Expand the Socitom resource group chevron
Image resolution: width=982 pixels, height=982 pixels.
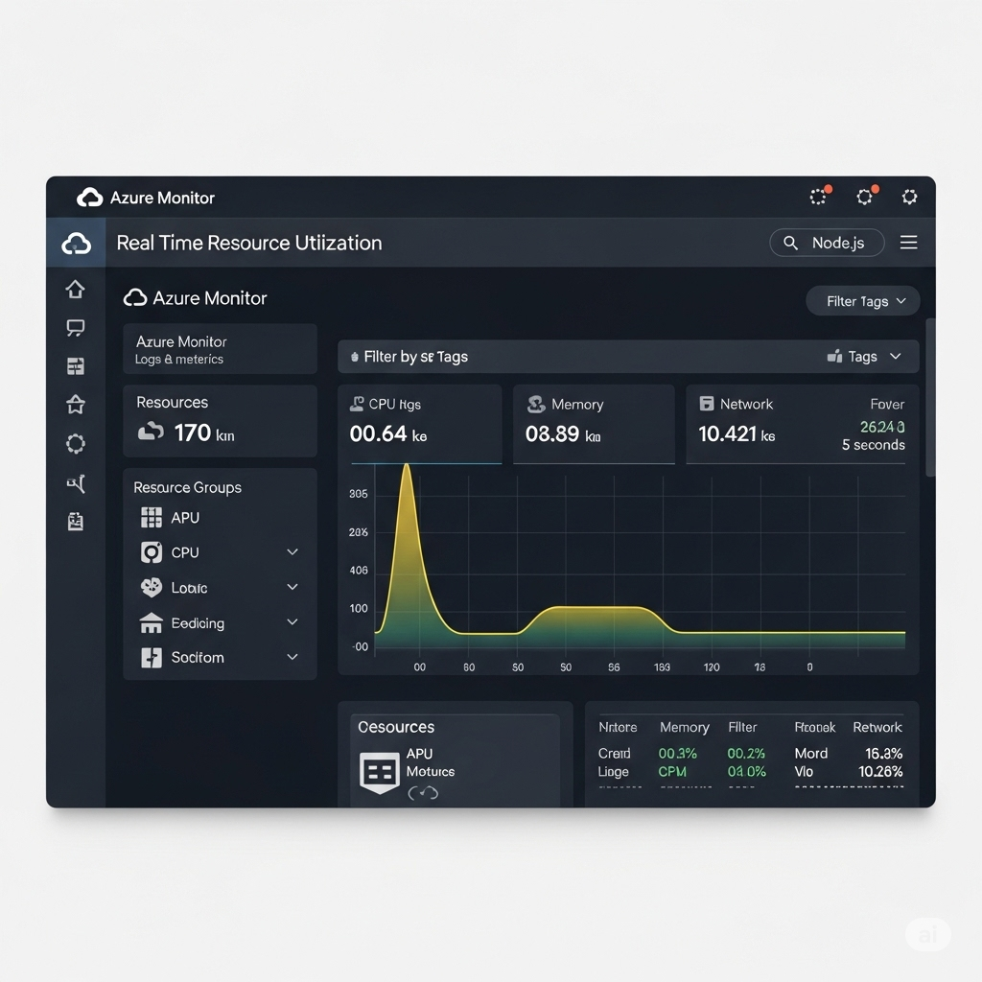292,657
